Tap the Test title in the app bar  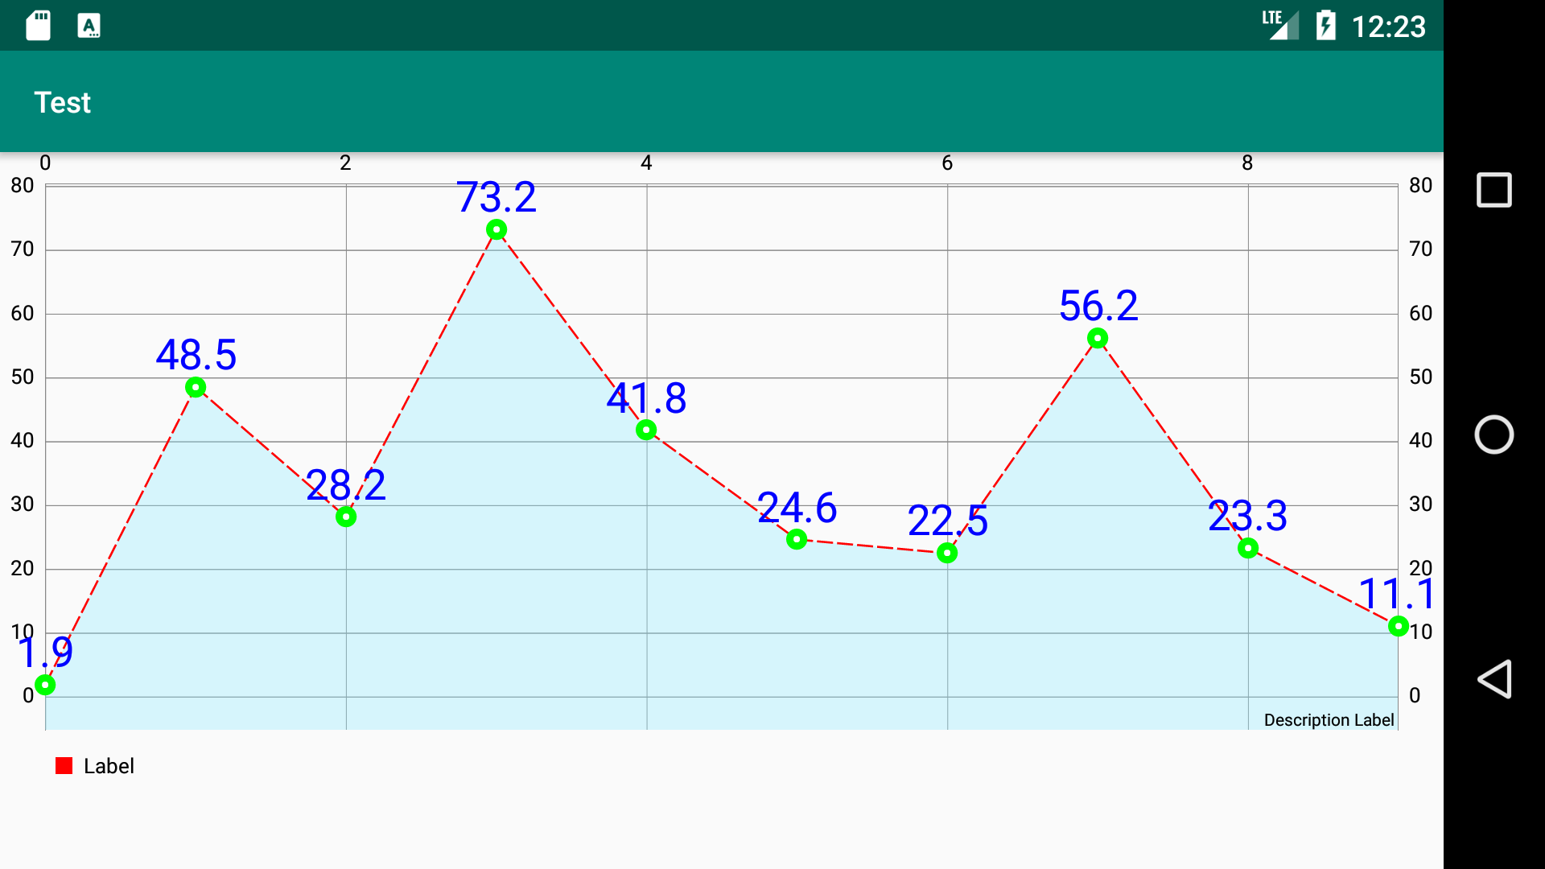point(63,101)
